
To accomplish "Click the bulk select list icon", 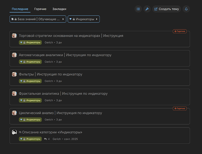I will point(138,9).
